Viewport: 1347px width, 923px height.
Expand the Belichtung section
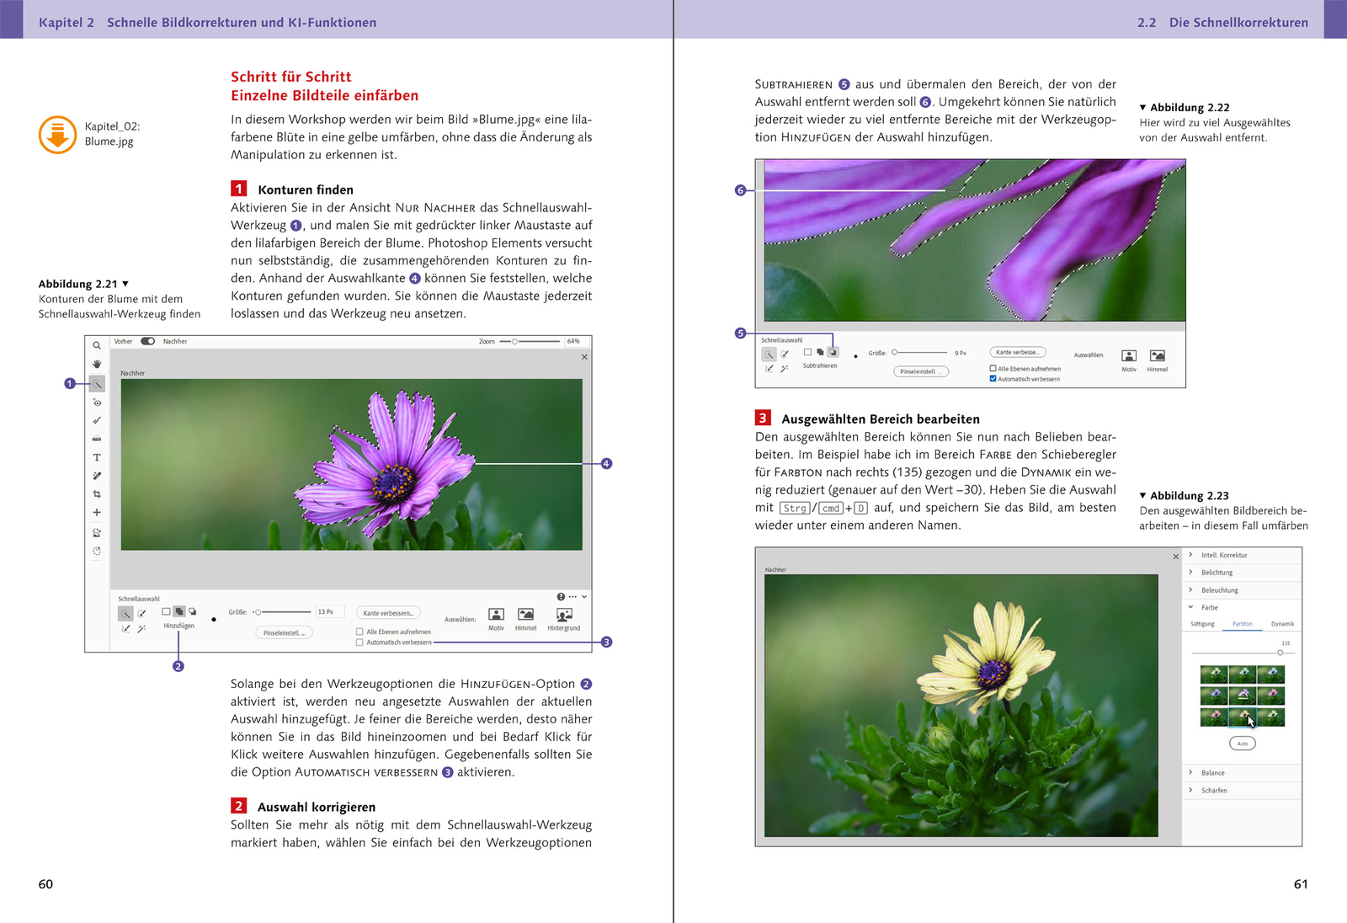tap(1190, 573)
